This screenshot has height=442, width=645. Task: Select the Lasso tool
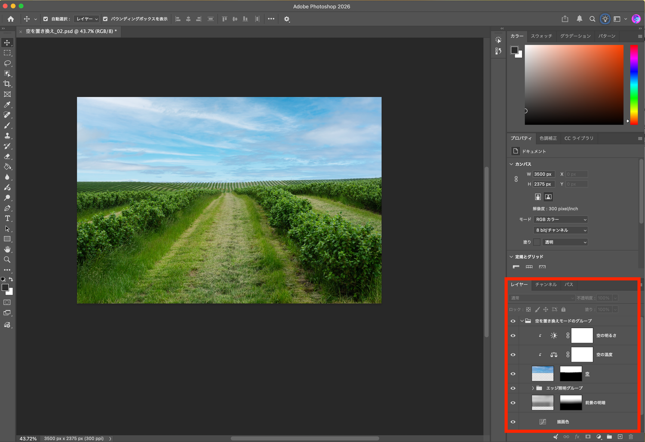pyautogui.click(x=7, y=63)
